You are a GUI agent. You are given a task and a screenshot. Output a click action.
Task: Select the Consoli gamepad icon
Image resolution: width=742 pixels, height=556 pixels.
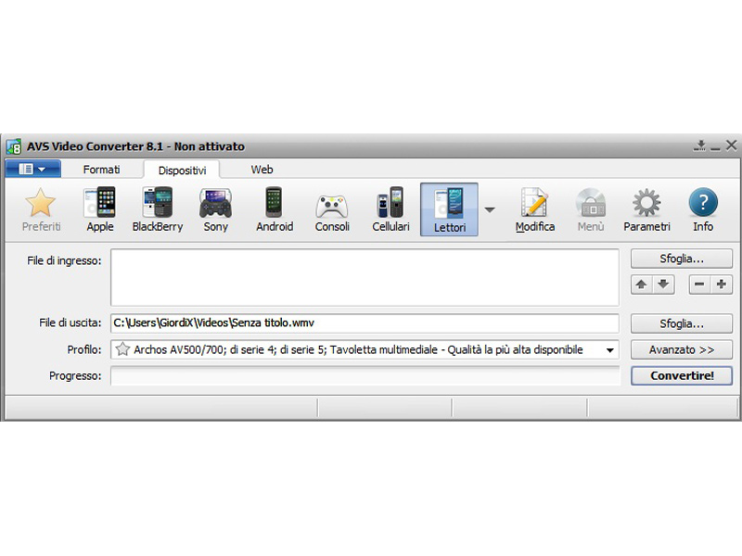tap(332, 208)
